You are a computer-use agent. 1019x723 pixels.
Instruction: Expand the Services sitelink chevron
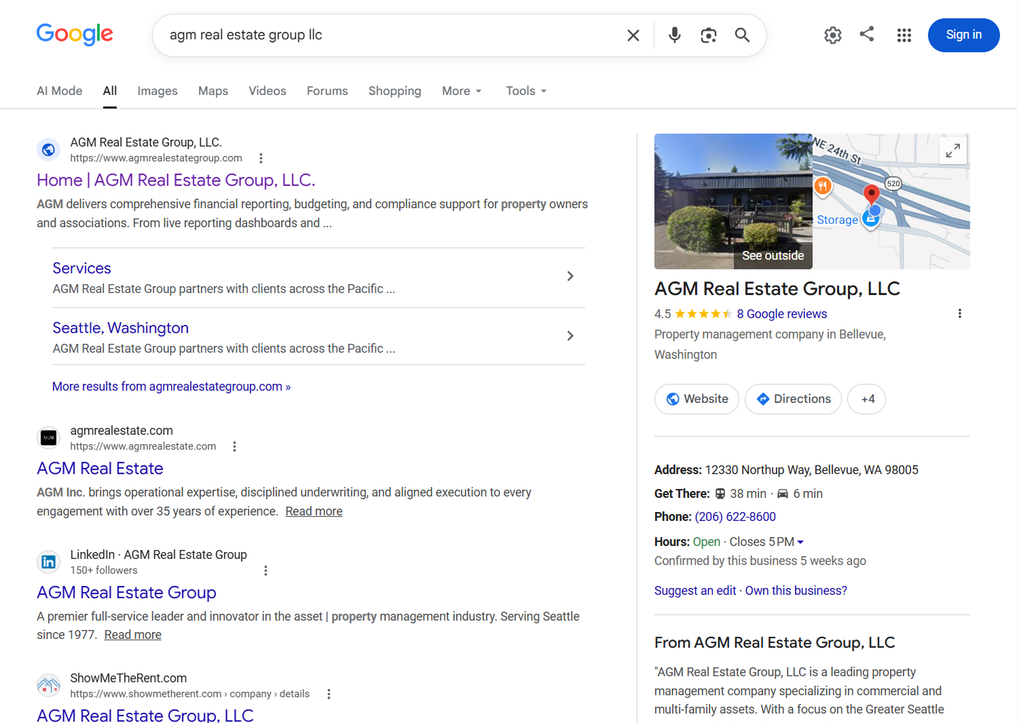pyautogui.click(x=570, y=276)
